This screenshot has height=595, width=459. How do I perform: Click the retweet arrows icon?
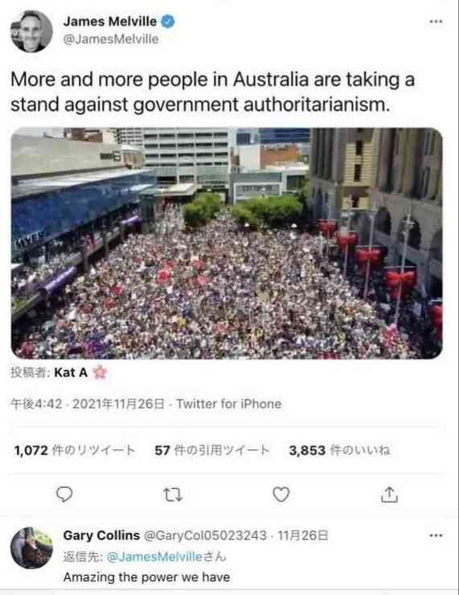pos(173,494)
